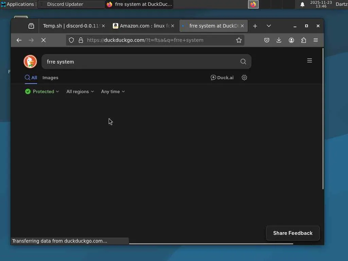The height and width of the screenshot is (261, 348).
Task: Select frre system Firefox taskbar entry
Action: [139, 4]
